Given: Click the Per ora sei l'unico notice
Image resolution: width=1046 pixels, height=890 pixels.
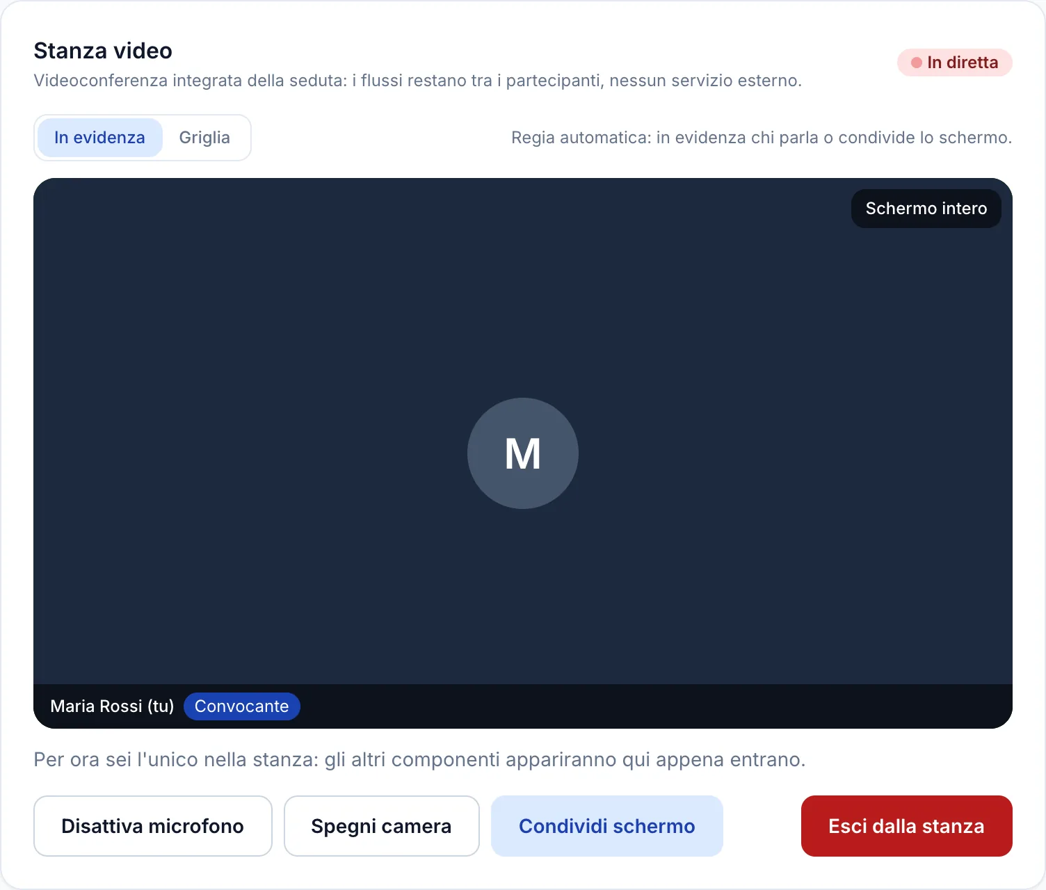Looking at the screenshot, I should [x=419, y=759].
